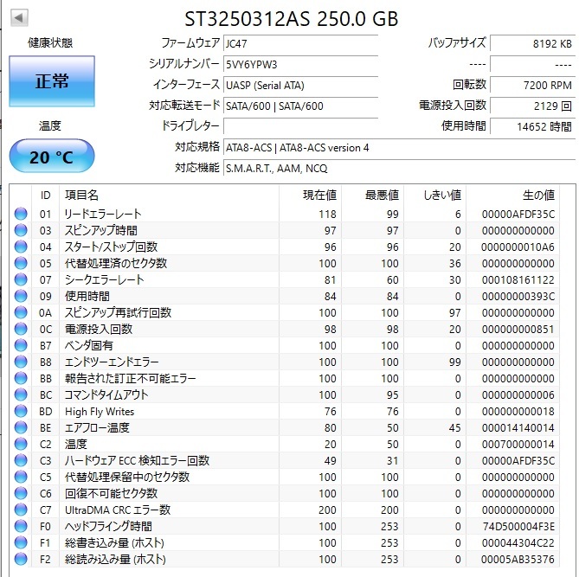Click the 項目名 column header
The height and width of the screenshot is (577, 579).
tap(169, 195)
